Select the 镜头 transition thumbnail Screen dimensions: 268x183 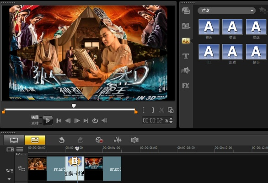(x=256, y=52)
